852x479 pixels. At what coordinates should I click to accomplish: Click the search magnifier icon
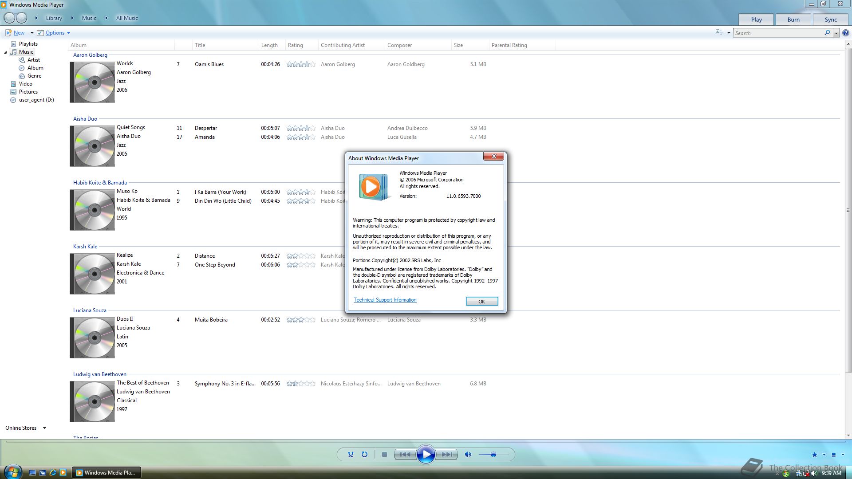click(827, 33)
